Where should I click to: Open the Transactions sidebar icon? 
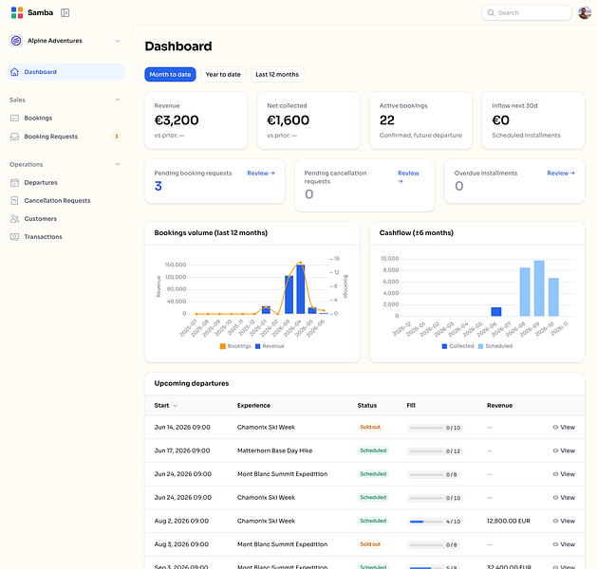tap(14, 237)
